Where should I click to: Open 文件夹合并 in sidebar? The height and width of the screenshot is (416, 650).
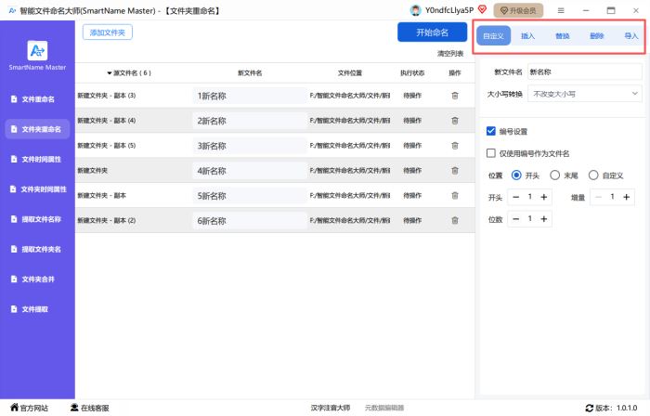(37, 279)
